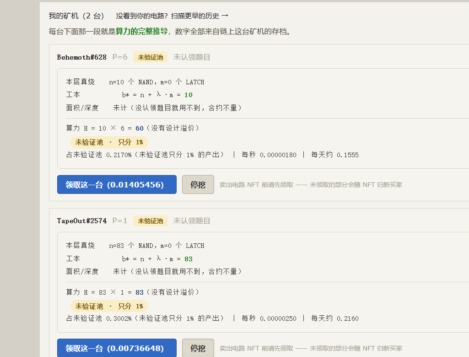Click 面积/深度 row in TapeOut card

click(154, 271)
